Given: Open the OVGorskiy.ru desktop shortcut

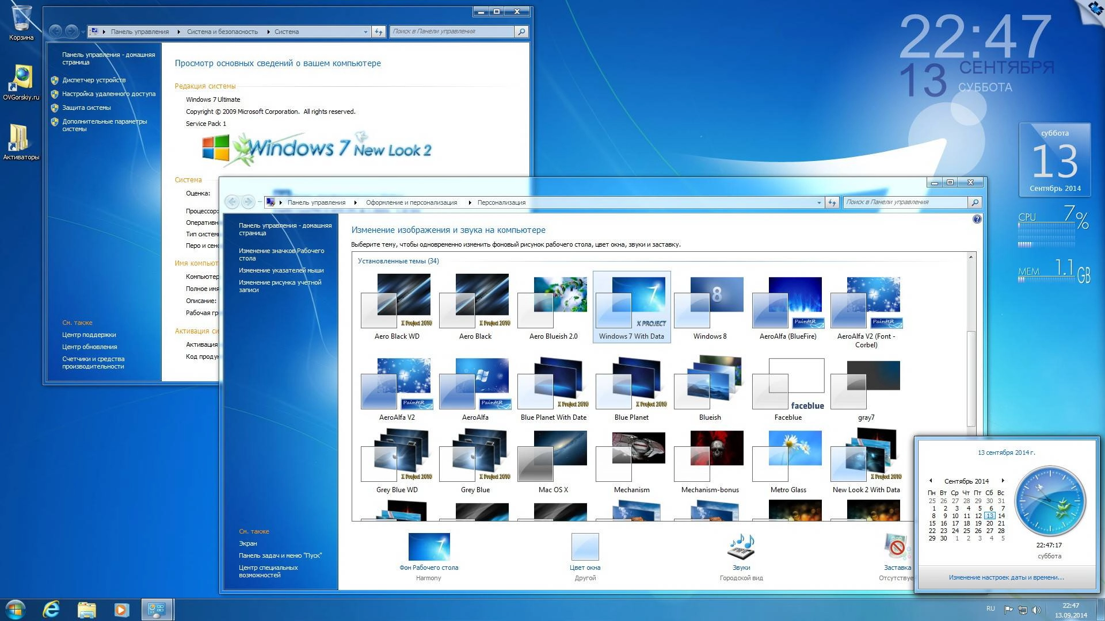Looking at the screenshot, I should 21,83.
